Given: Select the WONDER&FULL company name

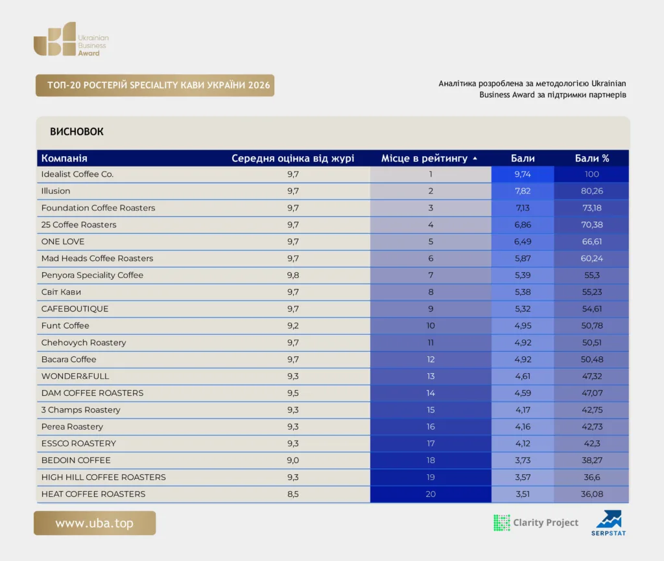Looking at the screenshot, I should click(75, 376).
